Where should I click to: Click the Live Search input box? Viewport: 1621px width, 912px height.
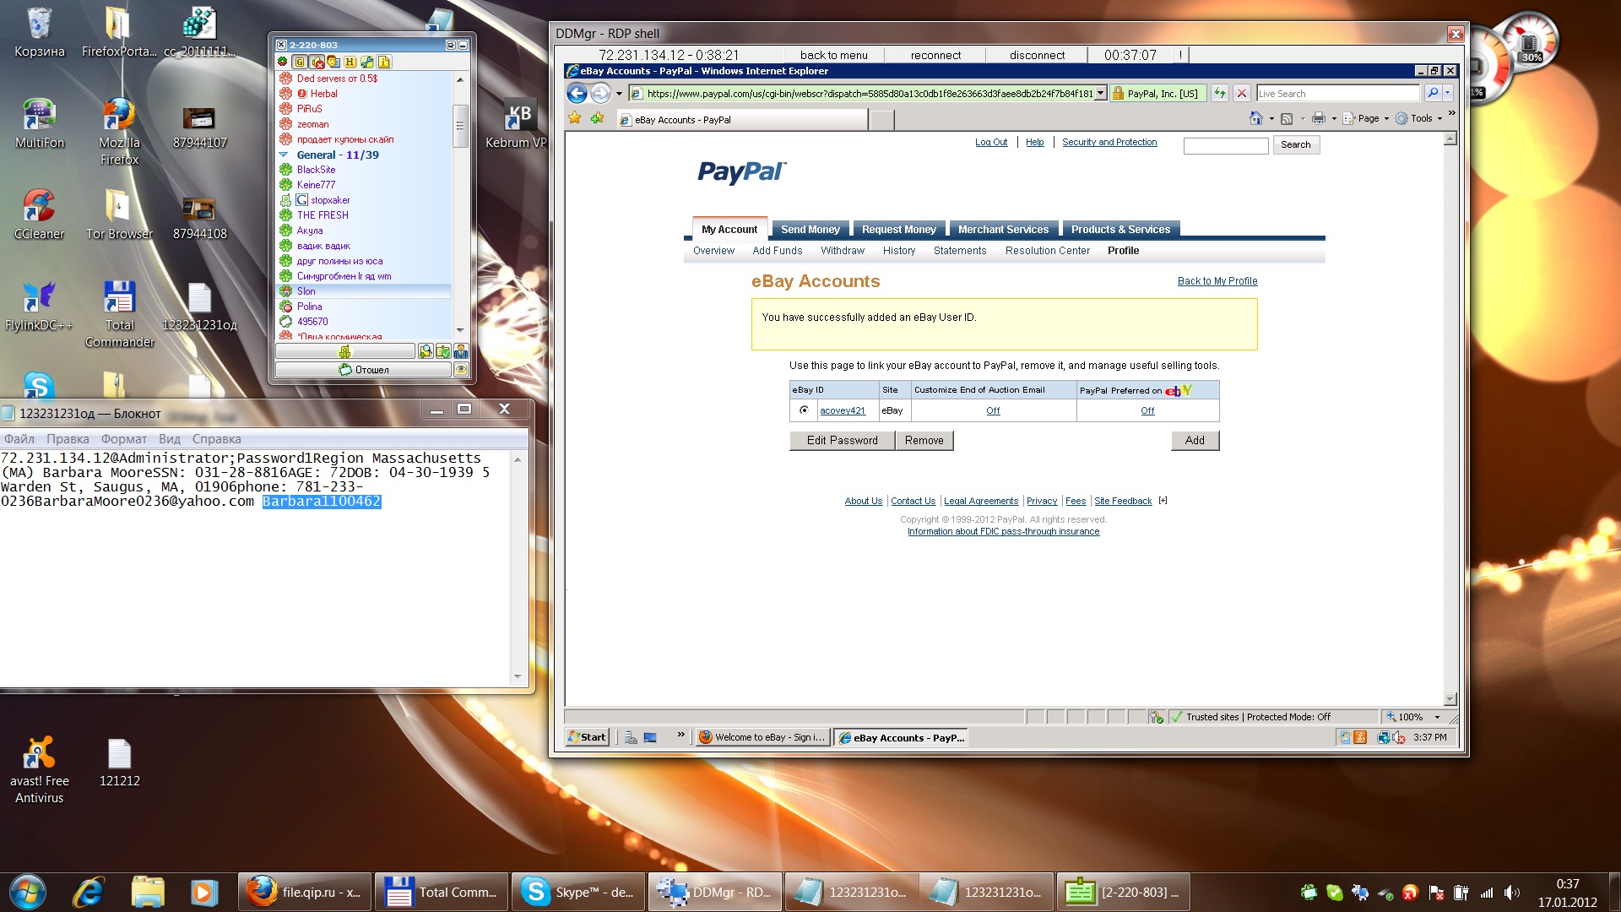1338,94
